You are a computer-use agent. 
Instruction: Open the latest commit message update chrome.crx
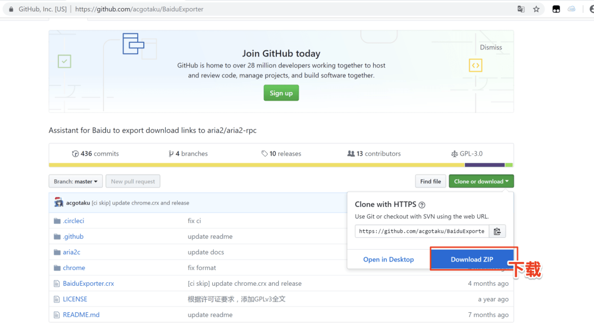click(x=140, y=203)
